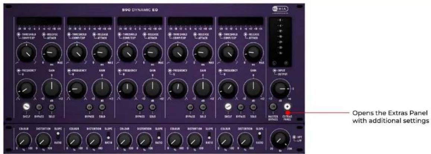Click the first band's Gain knob
This screenshot has height=154, width=431.
[52, 89]
